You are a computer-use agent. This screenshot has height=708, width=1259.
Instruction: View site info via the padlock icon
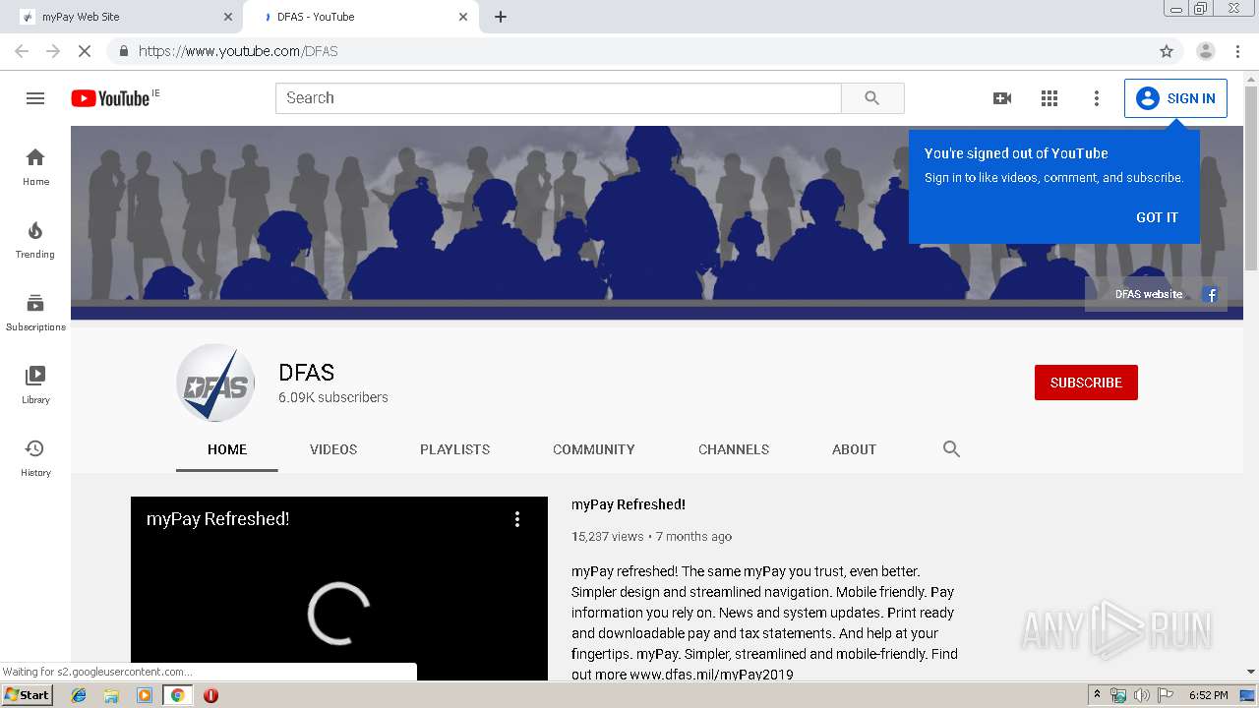coord(123,51)
